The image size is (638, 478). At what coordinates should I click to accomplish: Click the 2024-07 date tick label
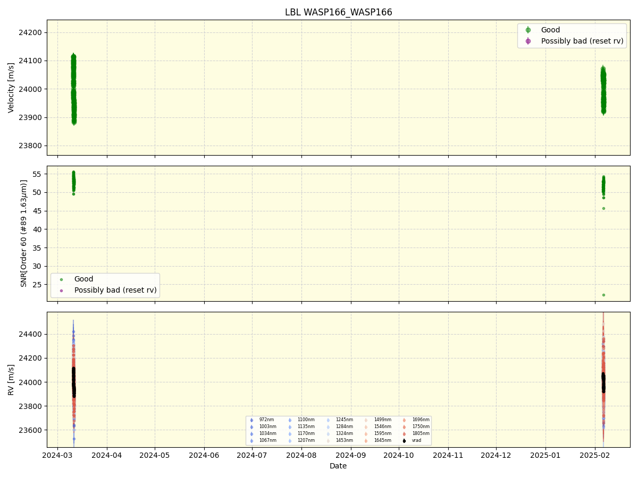pos(252,455)
